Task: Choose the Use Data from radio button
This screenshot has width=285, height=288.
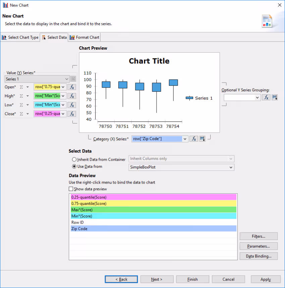Action: (x=74, y=166)
